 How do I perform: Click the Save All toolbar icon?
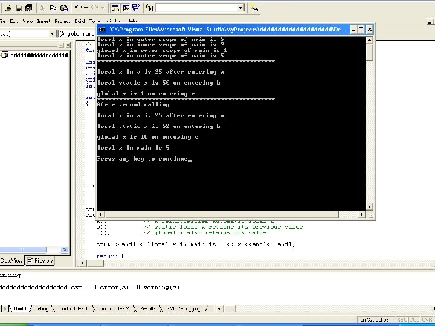(x=28, y=8)
